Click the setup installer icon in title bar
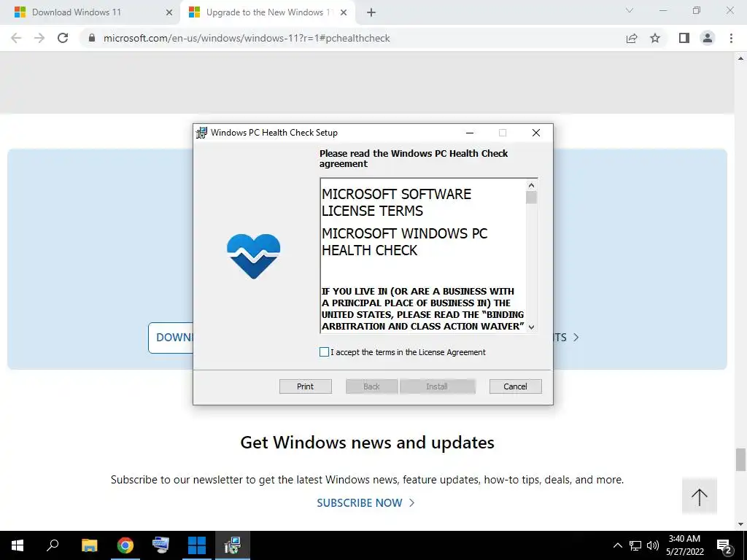 tap(201, 133)
